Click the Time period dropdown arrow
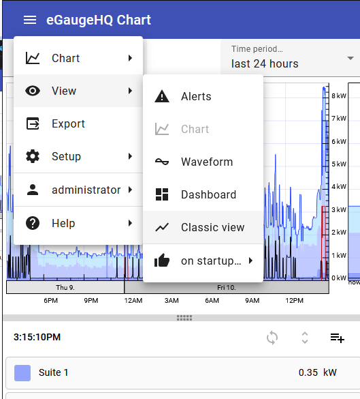This screenshot has height=399, width=360. pos(350,58)
